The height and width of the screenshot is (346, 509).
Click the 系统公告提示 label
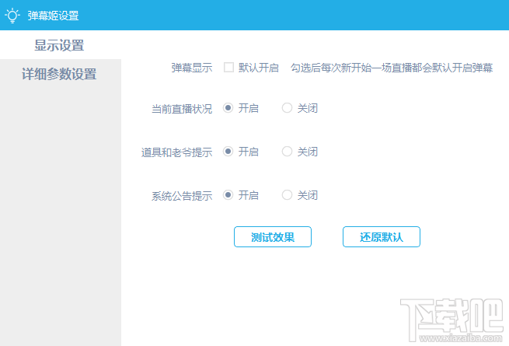pos(182,196)
